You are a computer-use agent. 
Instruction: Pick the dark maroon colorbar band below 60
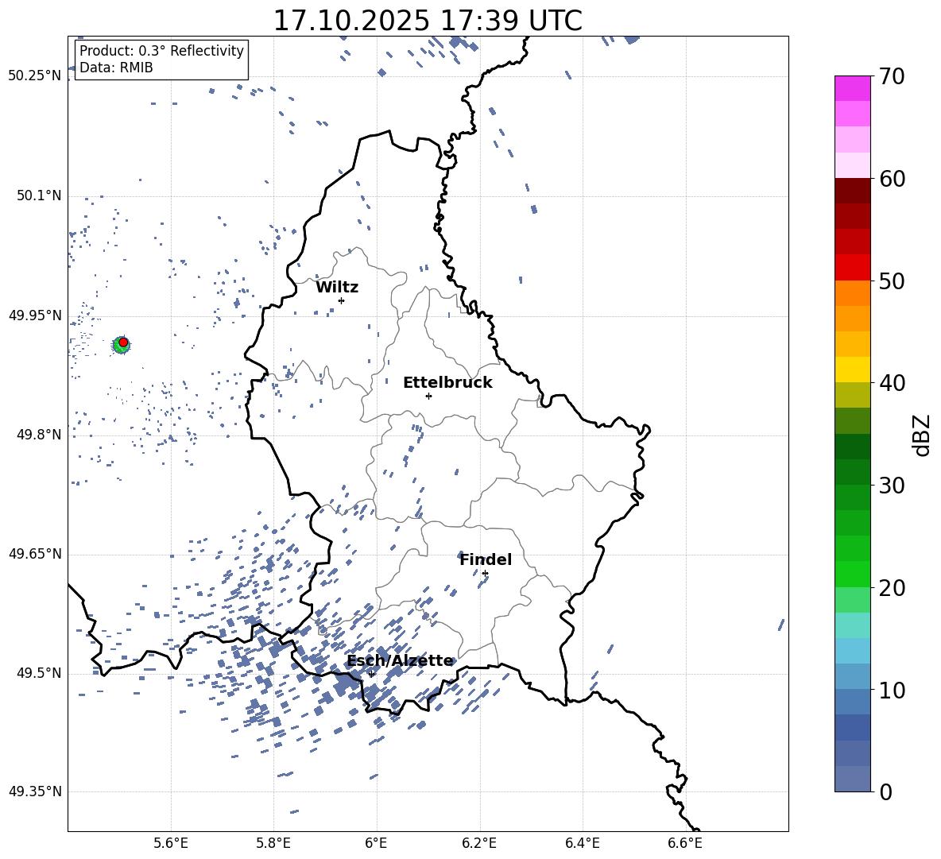click(x=852, y=191)
